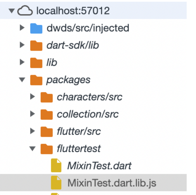
Task: Expand the lib folder disclosure triangle
Action: (22, 62)
